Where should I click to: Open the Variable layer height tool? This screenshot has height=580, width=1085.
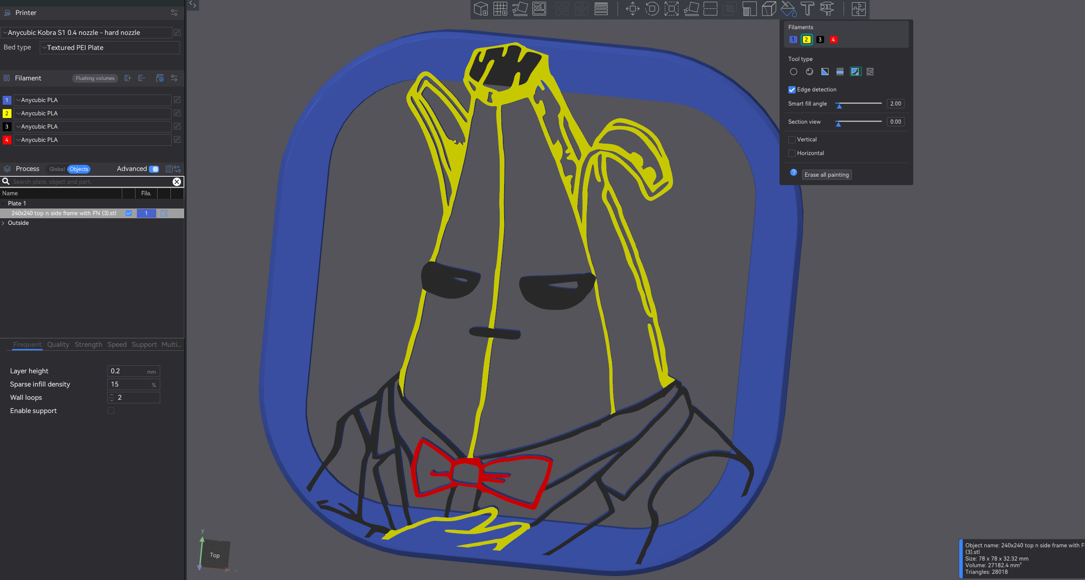[601, 9]
